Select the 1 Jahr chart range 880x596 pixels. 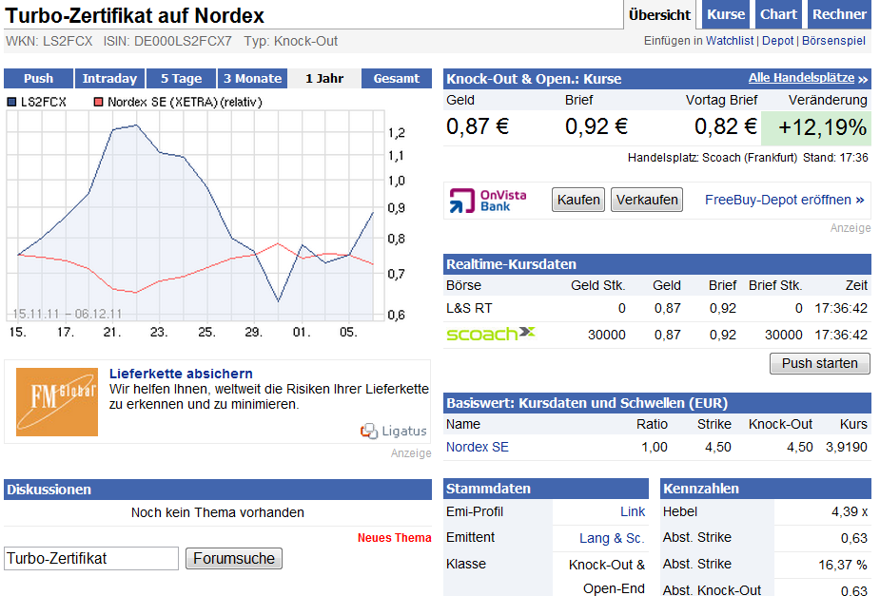tap(324, 79)
